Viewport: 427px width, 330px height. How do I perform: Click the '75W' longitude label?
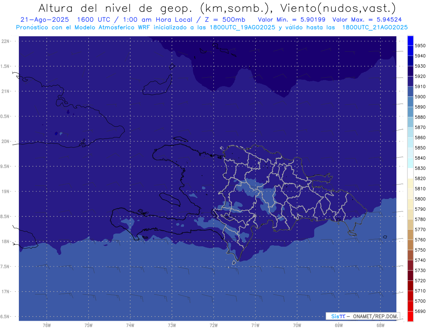click(89, 325)
